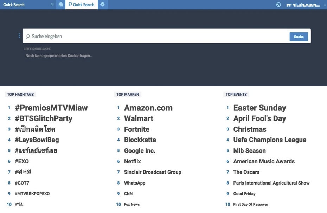Open brand Fortnite

click(137, 129)
